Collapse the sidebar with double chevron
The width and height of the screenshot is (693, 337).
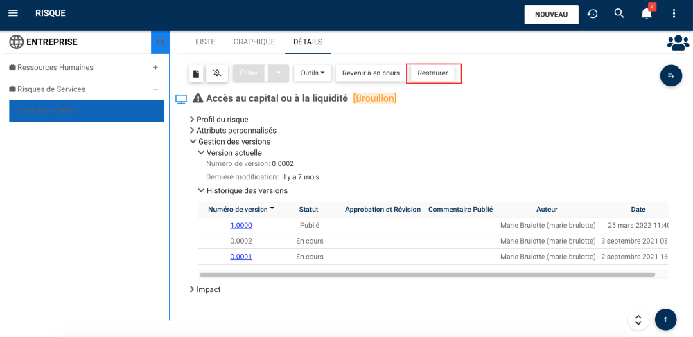pos(160,42)
